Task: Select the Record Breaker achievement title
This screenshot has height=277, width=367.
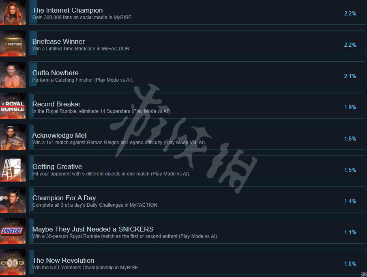Action: pos(56,104)
